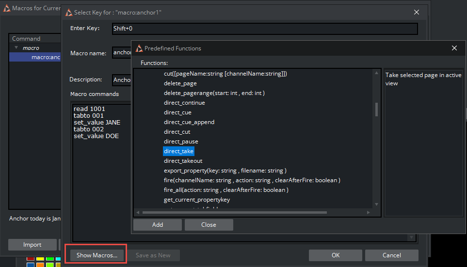Screen dimensions: 467x267
Task: Confirm the macro with OK button
Action: click(335, 255)
